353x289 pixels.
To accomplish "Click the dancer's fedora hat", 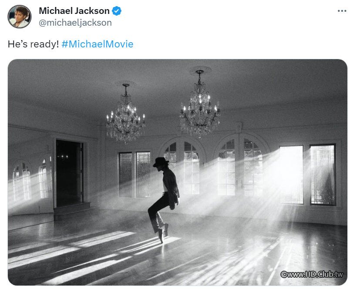I will point(161,162).
